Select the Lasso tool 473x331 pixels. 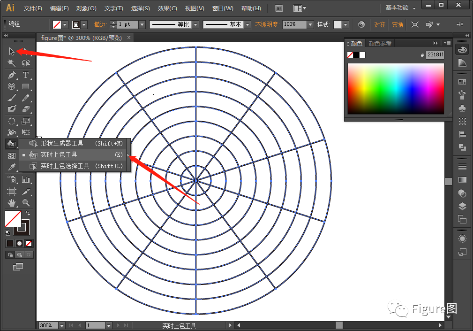26,63
